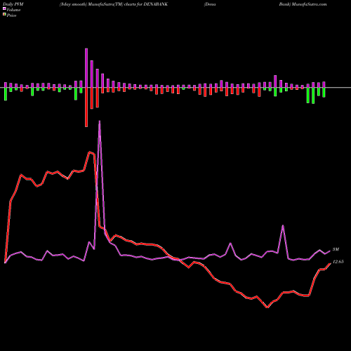This screenshot has width=351, height=351.
Task: Click the longest red downward bar
Action: click(x=86, y=107)
